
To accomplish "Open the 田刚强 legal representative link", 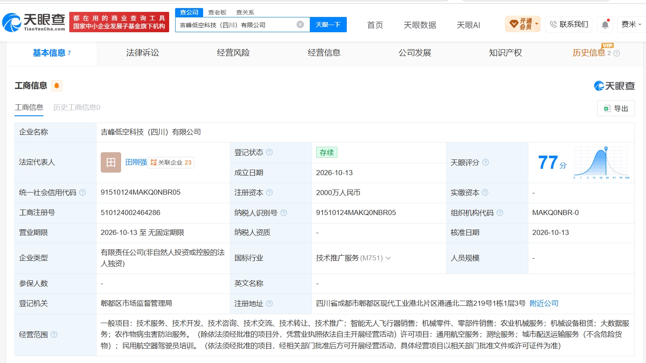I will coord(136,162).
